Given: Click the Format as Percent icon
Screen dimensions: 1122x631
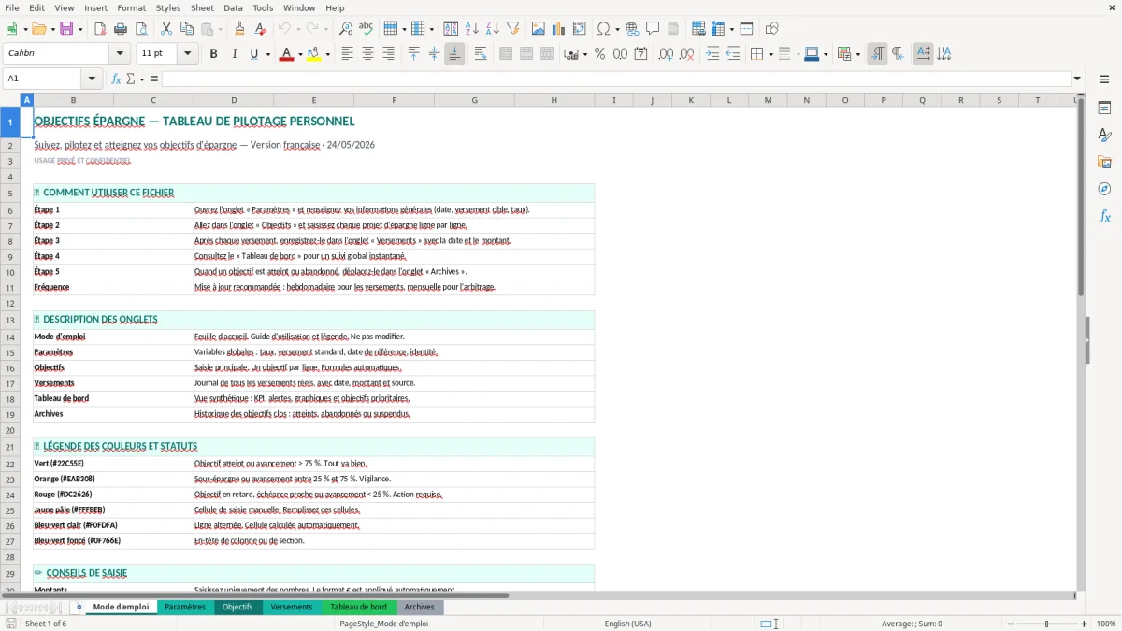Looking at the screenshot, I should coord(599,54).
